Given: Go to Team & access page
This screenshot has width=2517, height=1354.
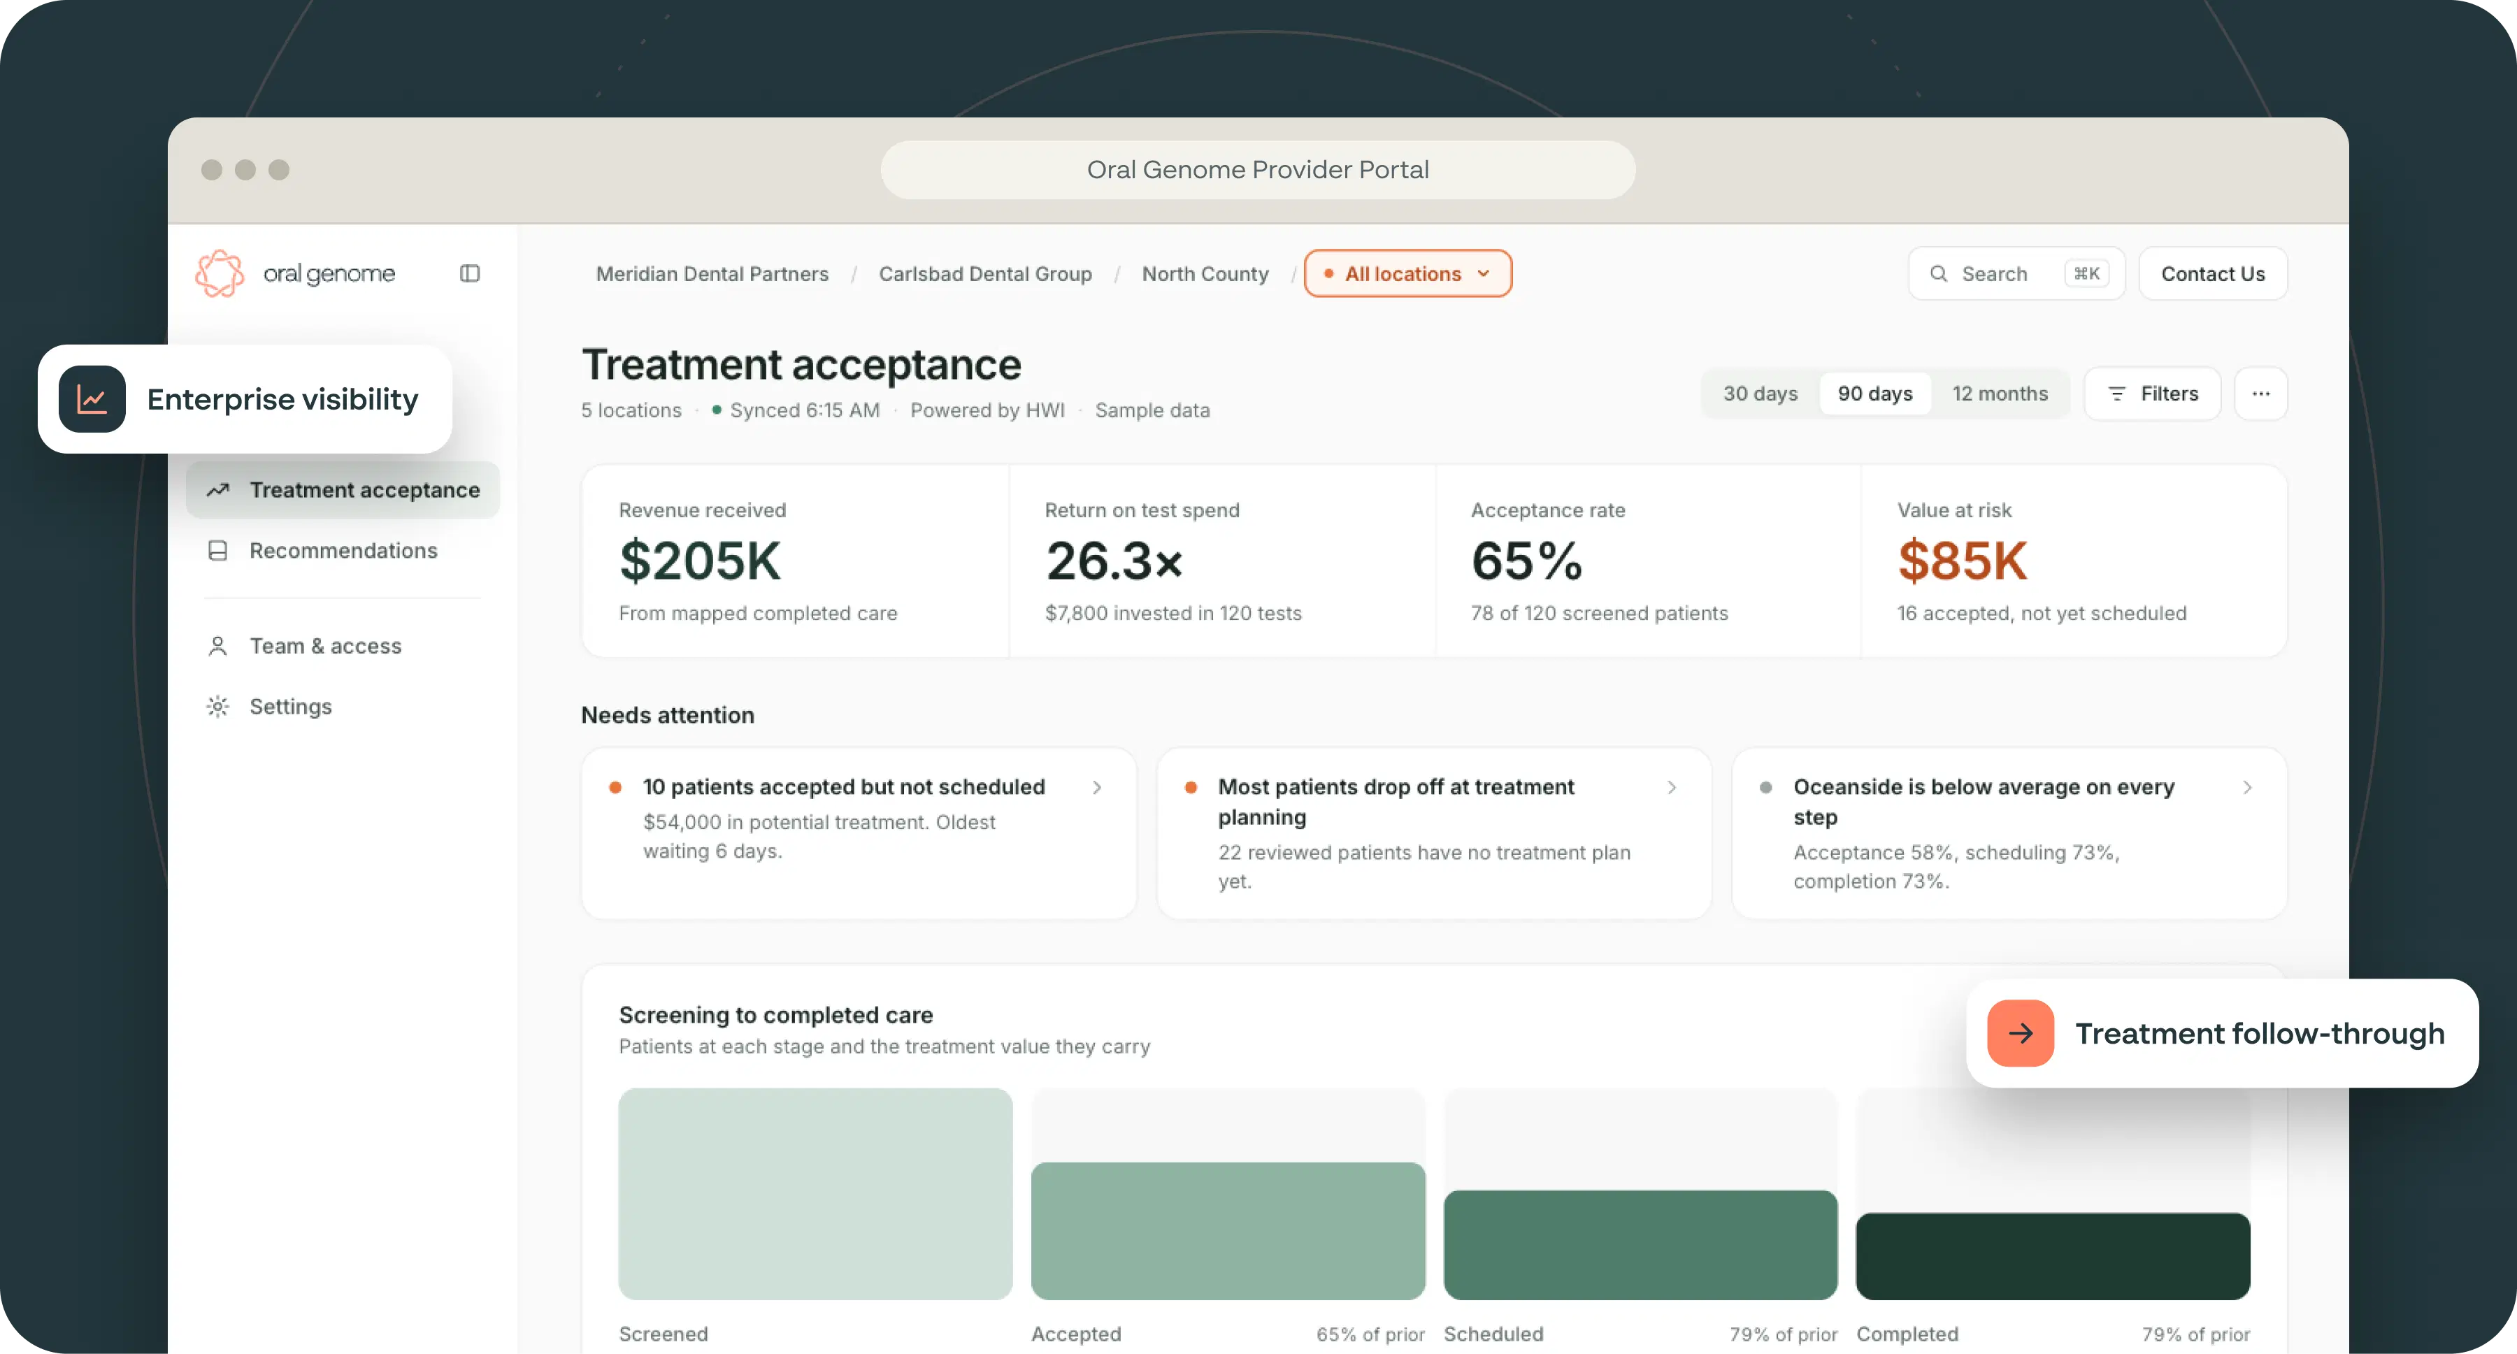Looking at the screenshot, I should (342, 646).
